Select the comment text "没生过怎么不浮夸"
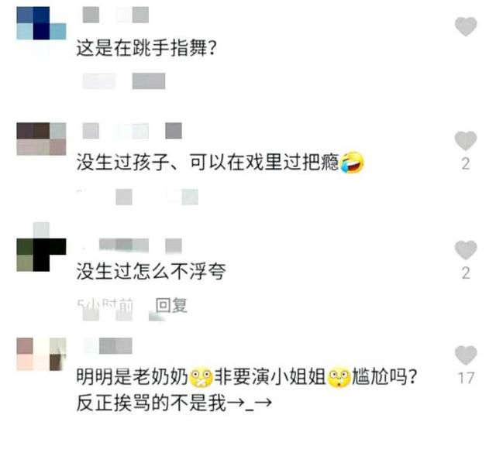 pos(151,272)
